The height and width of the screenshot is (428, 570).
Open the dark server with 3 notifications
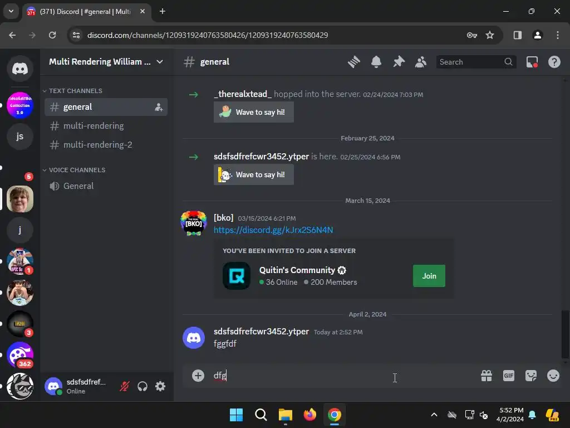(20, 324)
